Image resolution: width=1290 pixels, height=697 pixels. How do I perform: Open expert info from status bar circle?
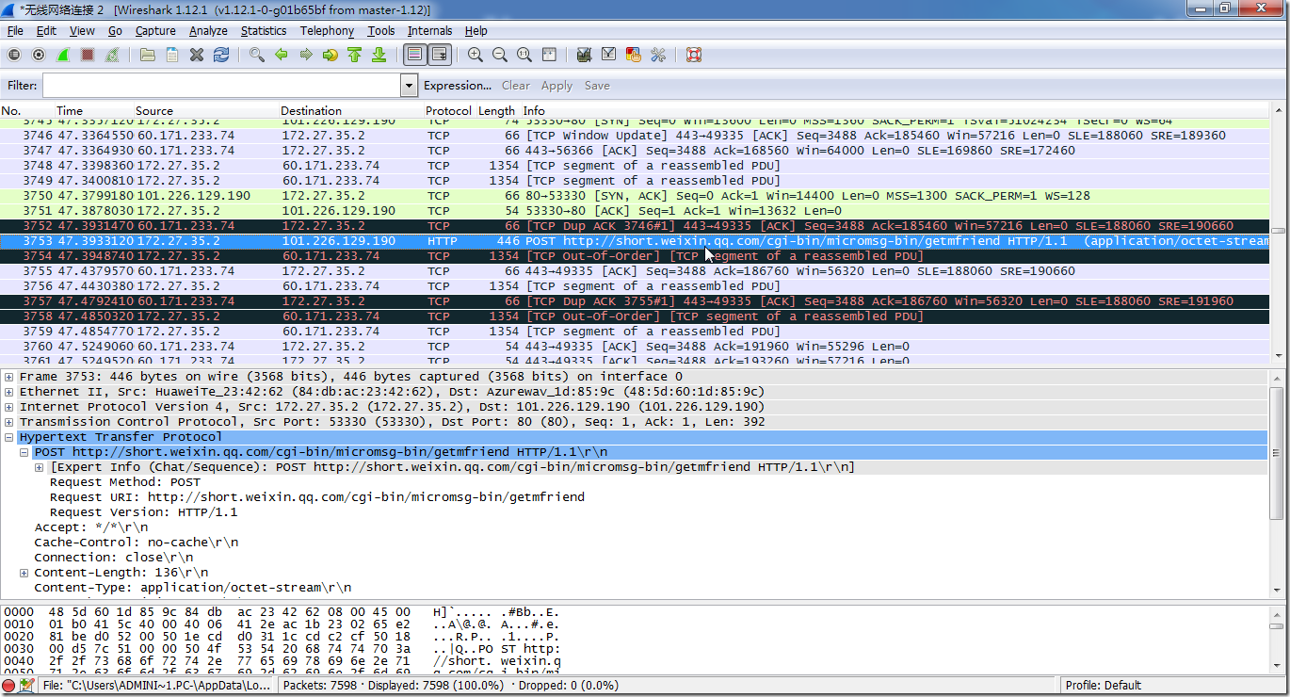[x=8, y=686]
